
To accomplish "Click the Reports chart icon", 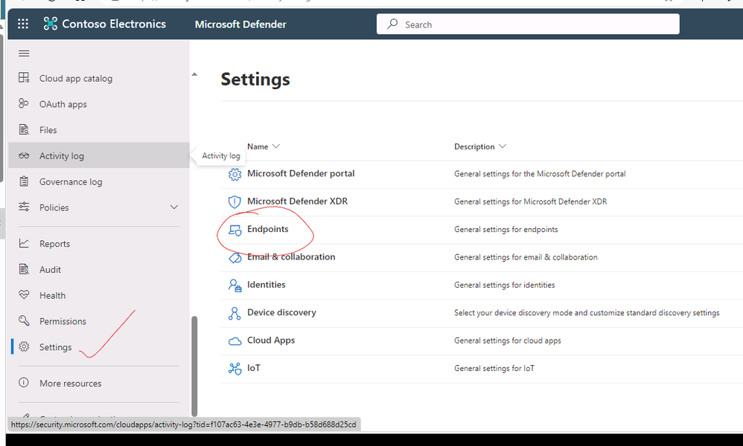I will 24,243.
